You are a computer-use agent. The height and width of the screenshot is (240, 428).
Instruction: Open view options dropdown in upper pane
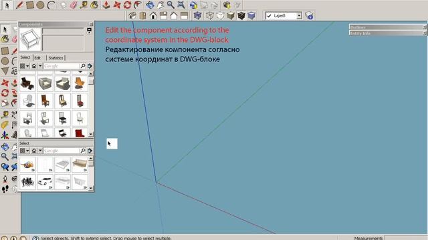point(25,66)
